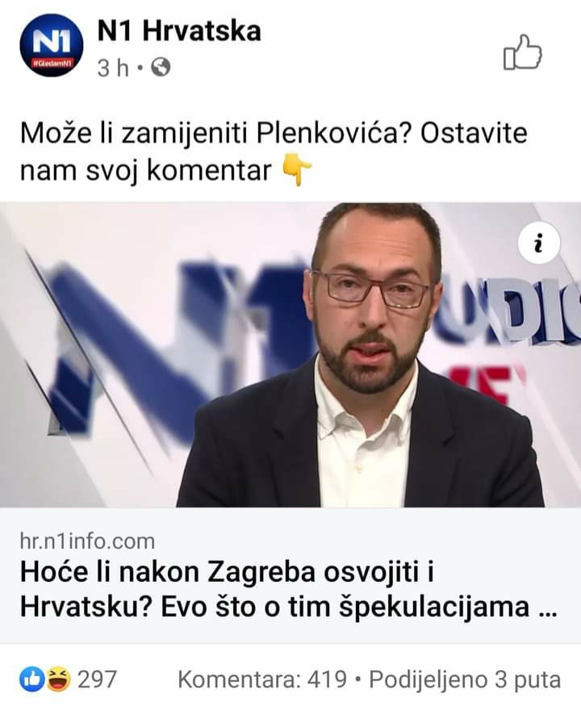
Task: Click the blue like reaction icon
Action: 31,679
